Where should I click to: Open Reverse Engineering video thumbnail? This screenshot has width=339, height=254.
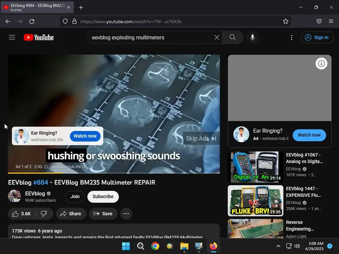coord(256,229)
